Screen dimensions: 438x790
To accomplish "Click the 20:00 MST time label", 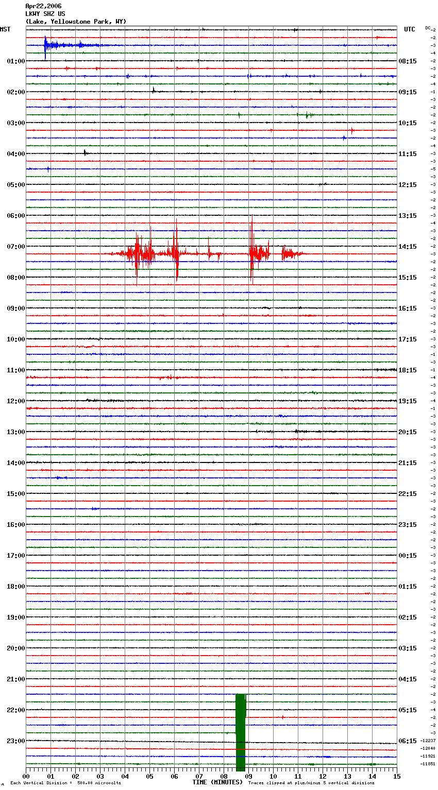I will [x=16, y=648].
